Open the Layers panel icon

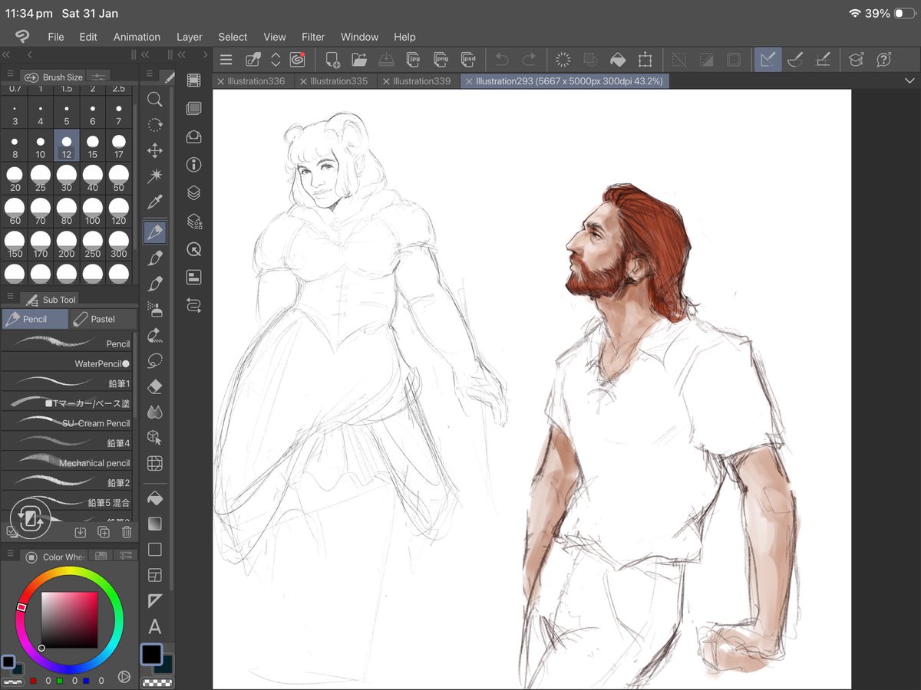point(193,193)
